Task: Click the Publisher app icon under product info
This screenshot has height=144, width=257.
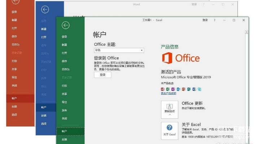Action: point(189,89)
